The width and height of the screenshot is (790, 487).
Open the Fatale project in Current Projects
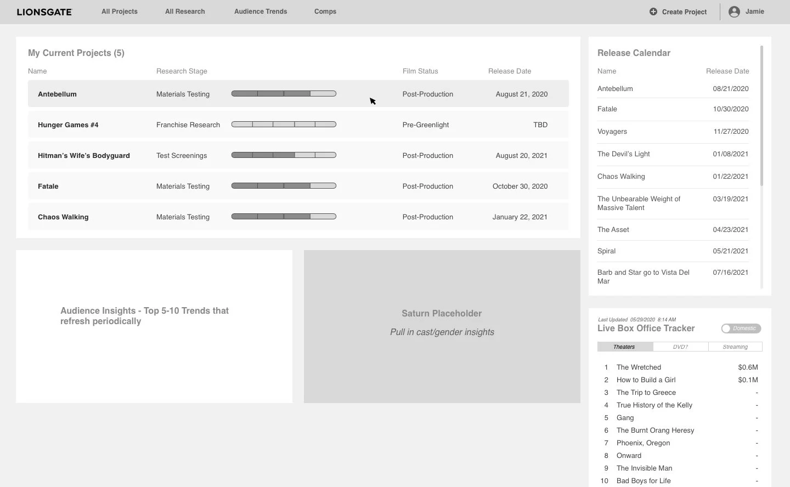[298, 186]
